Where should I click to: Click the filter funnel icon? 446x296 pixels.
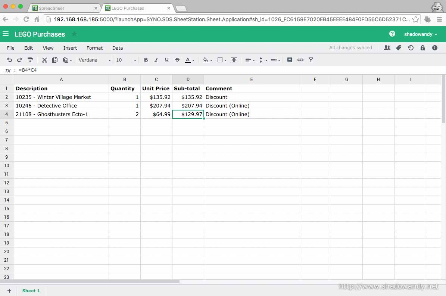tap(311, 60)
